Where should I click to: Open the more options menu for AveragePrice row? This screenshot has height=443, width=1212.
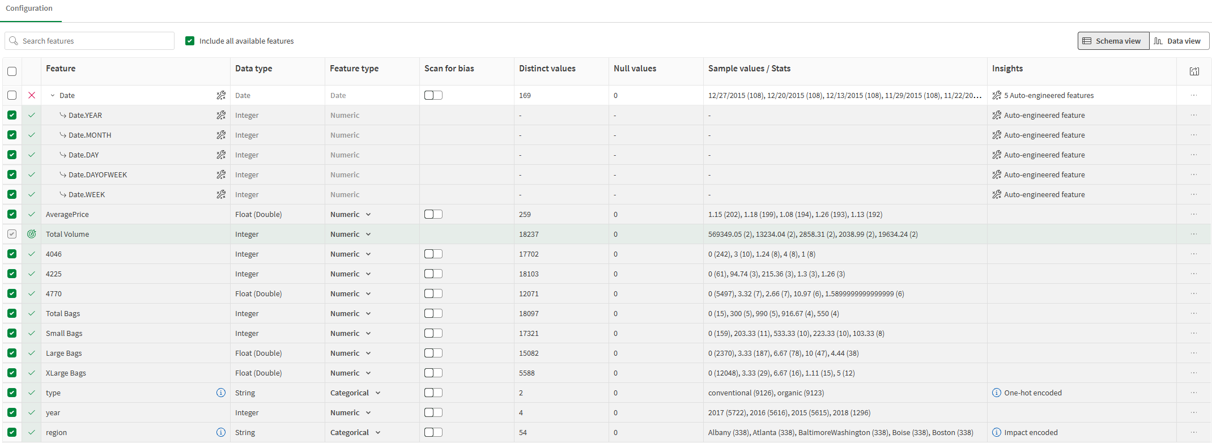pos(1194,214)
